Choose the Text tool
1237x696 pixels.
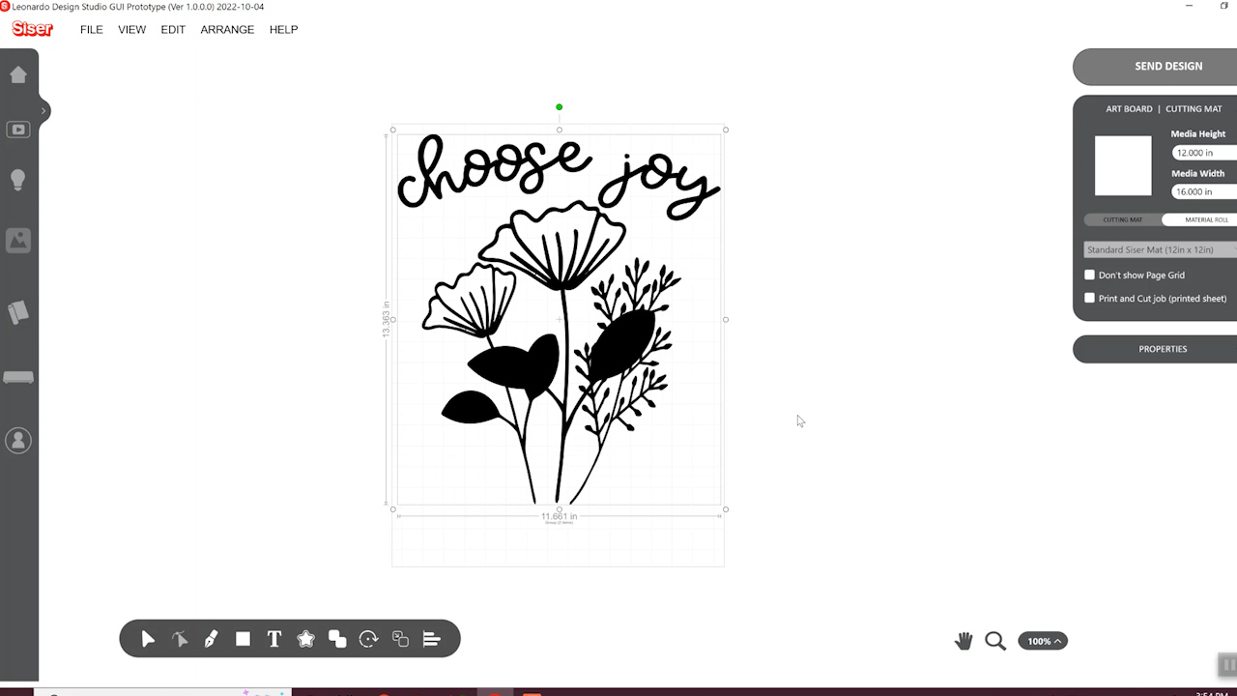click(274, 639)
